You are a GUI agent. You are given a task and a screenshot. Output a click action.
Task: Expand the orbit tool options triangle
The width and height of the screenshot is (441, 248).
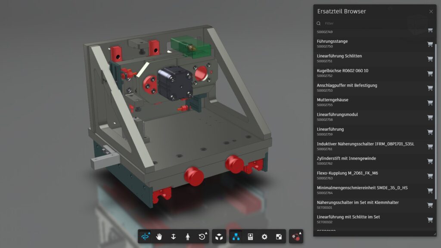click(149, 233)
